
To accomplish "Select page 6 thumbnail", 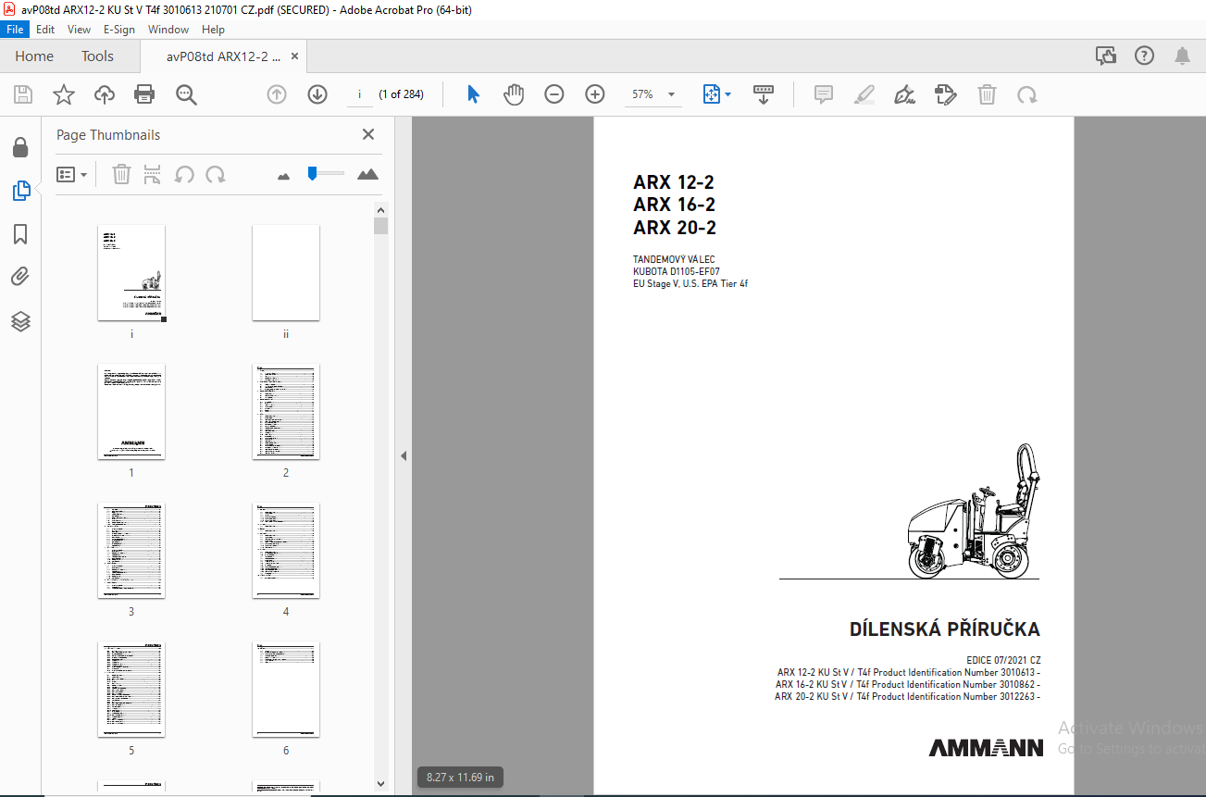I will 286,690.
